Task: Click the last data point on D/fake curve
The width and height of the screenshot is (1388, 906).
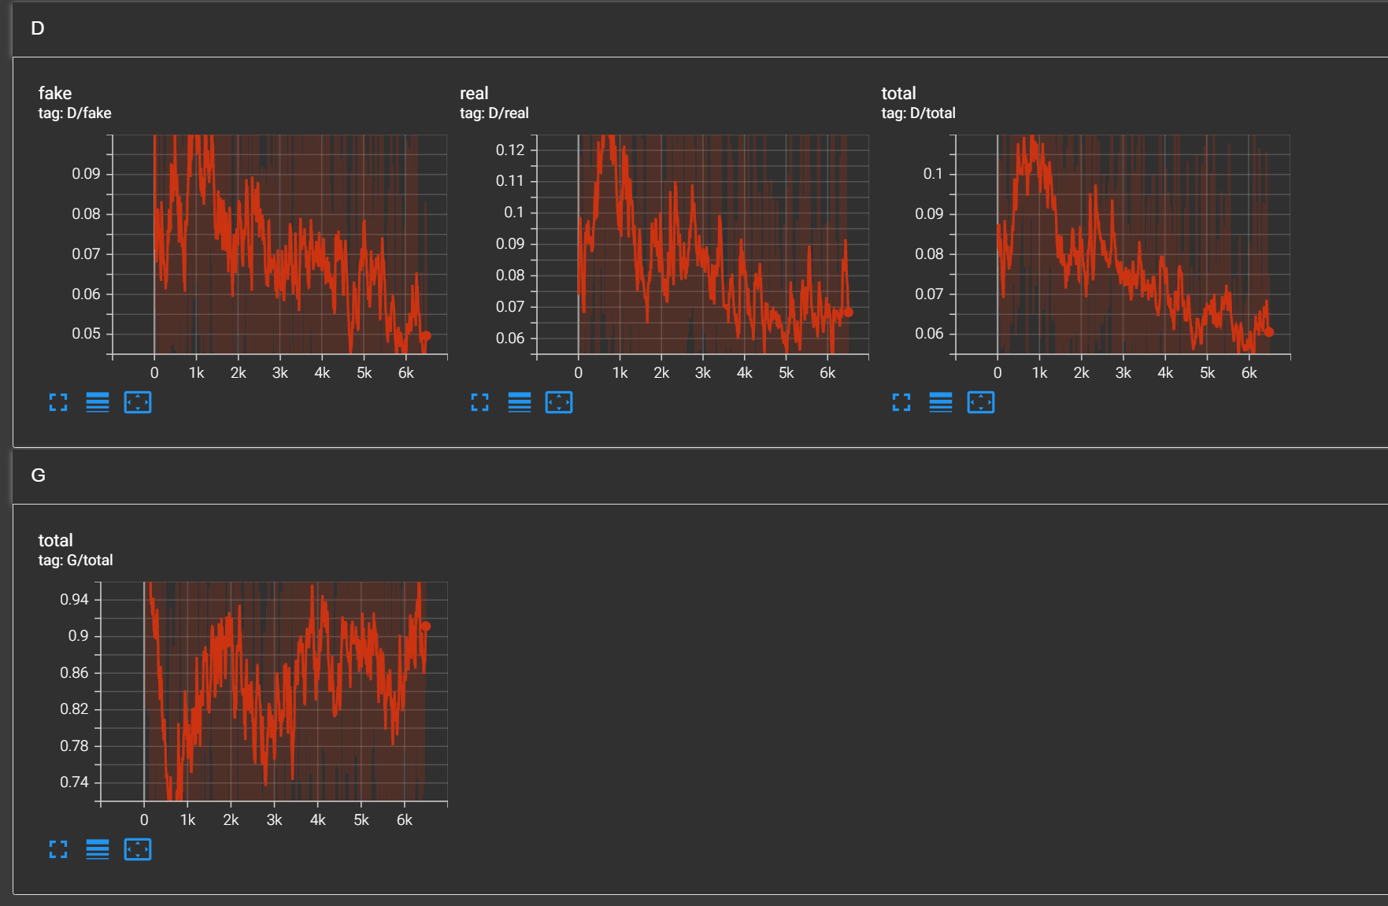Action: tap(426, 336)
